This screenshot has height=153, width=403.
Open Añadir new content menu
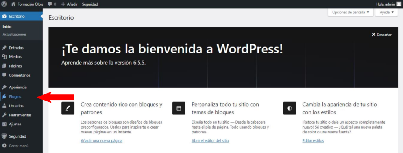pyautogui.click(x=69, y=4)
